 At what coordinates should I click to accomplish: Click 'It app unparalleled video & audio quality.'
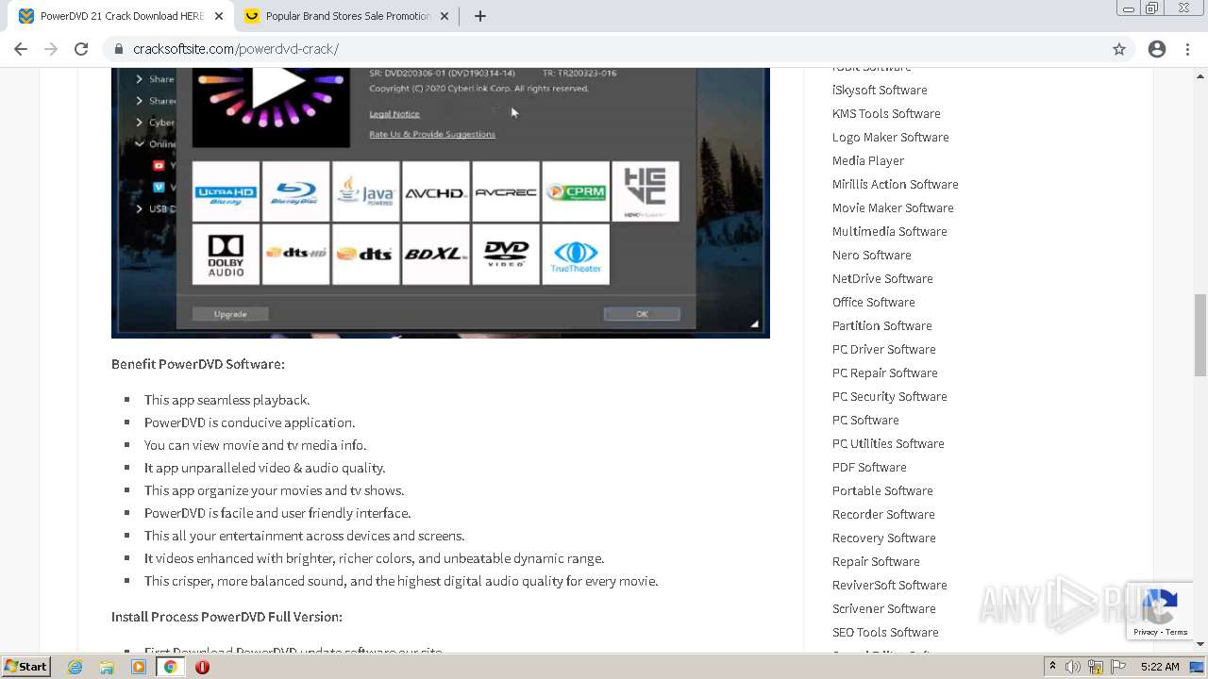[264, 468]
